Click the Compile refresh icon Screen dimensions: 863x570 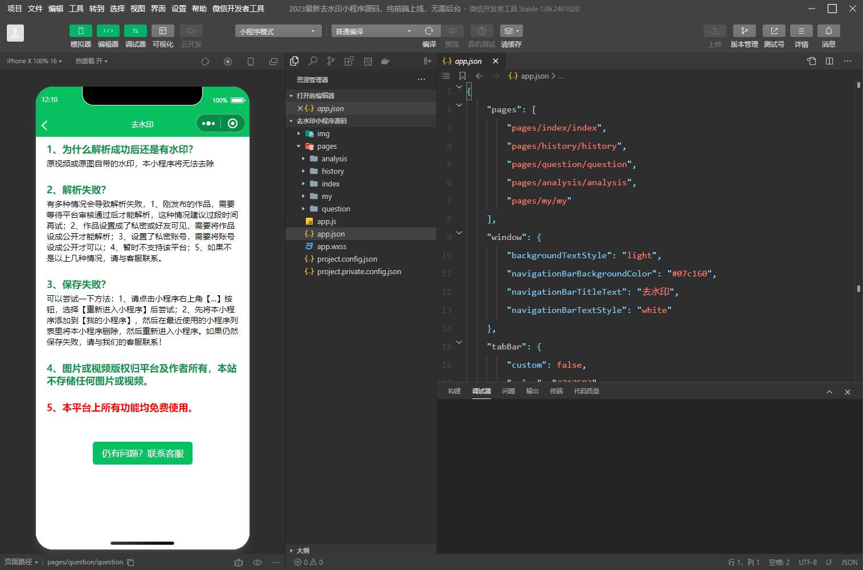click(430, 31)
